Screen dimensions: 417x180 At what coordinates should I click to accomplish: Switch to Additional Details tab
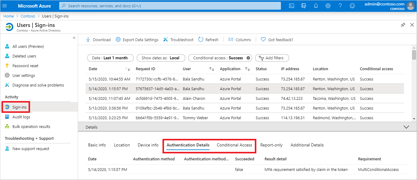307,145
